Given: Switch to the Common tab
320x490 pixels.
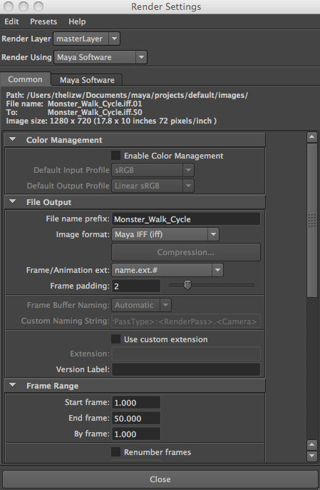Looking at the screenshot, I should tap(25, 79).
